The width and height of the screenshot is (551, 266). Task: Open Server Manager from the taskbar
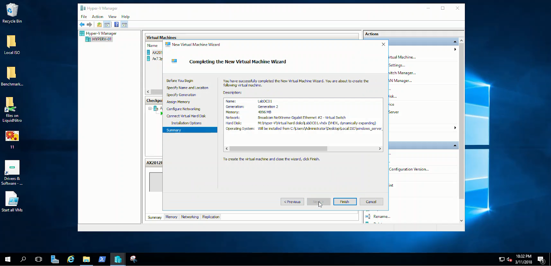54,259
